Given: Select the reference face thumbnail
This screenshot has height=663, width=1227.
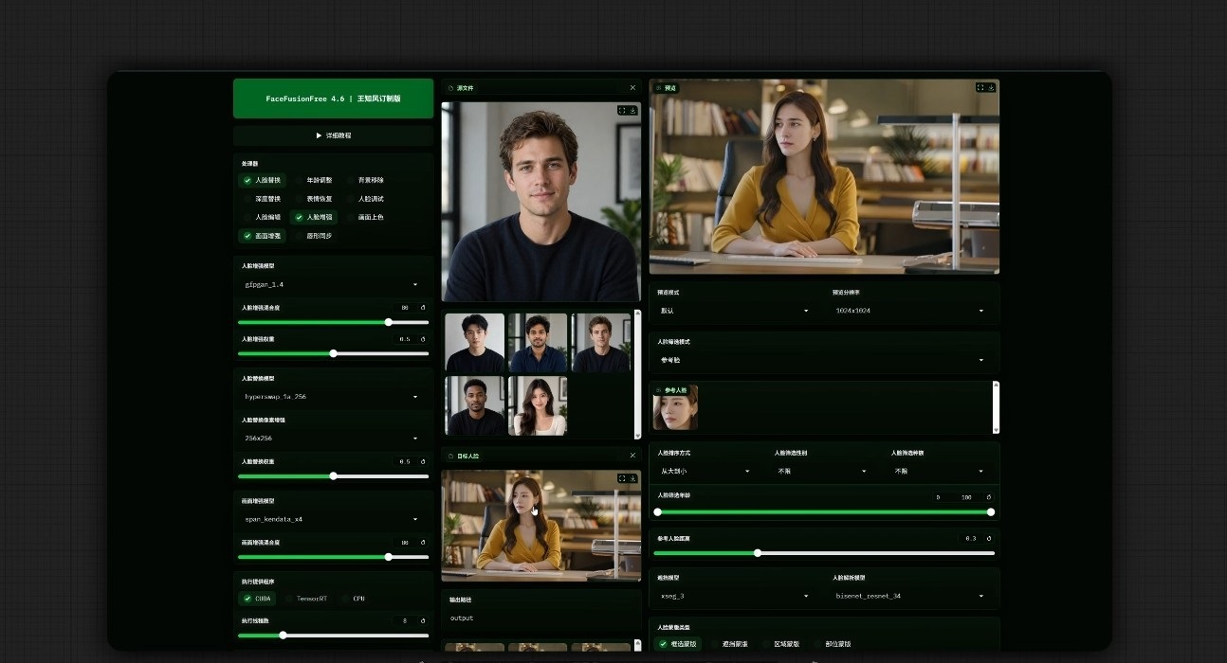Looking at the screenshot, I should pos(675,407).
